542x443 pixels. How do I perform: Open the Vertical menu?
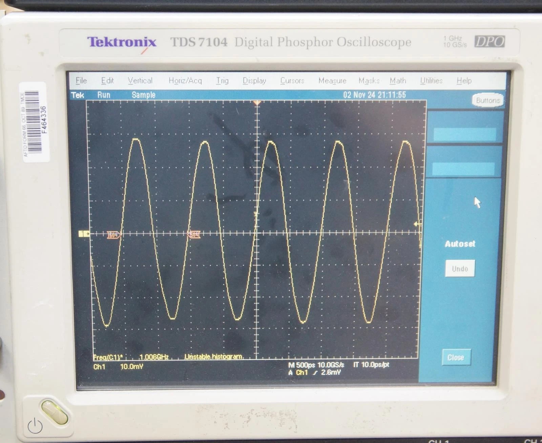[140, 81]
